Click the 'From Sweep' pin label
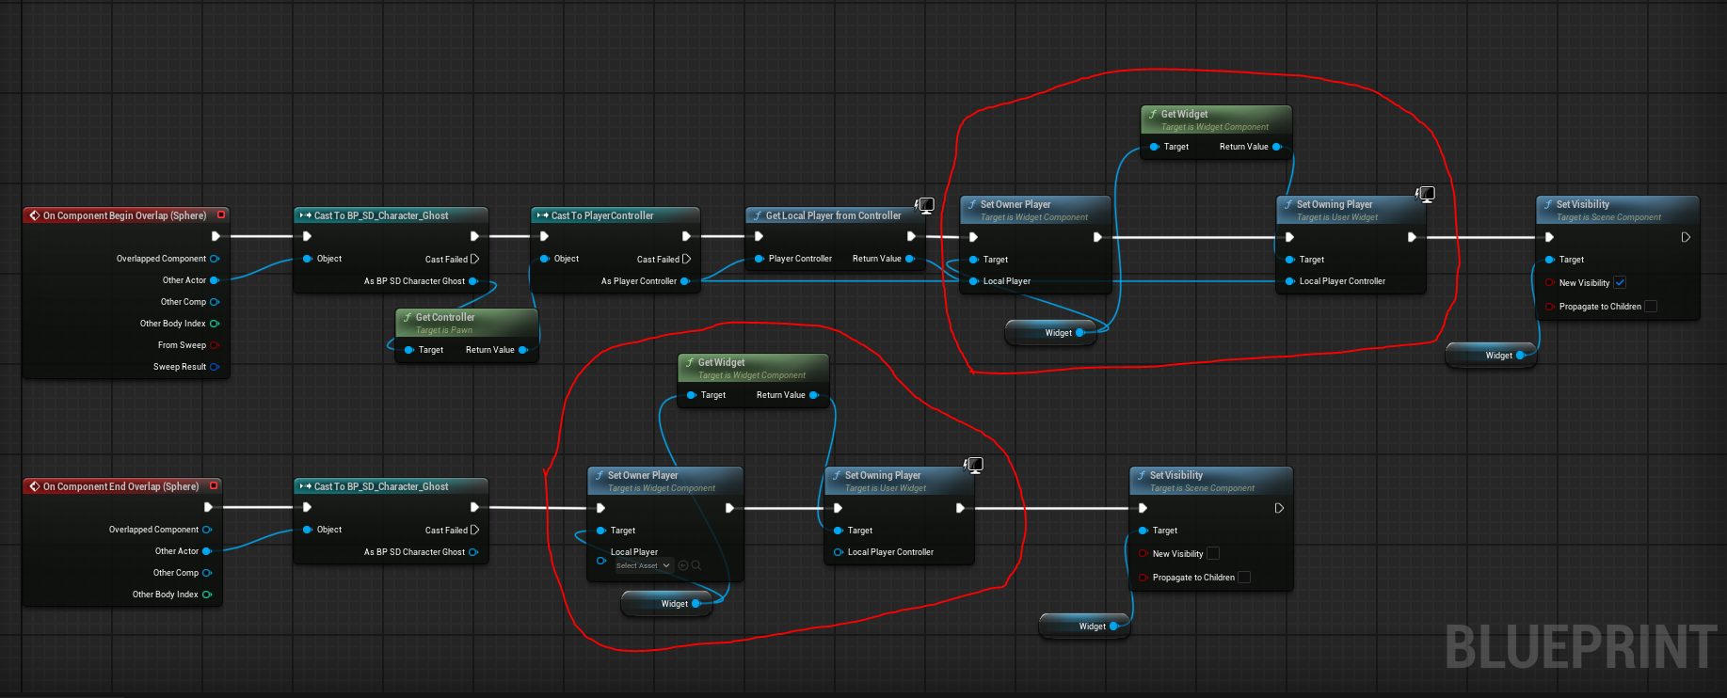The width and height of the screenshot is (1727, 698). coord(182,345)
